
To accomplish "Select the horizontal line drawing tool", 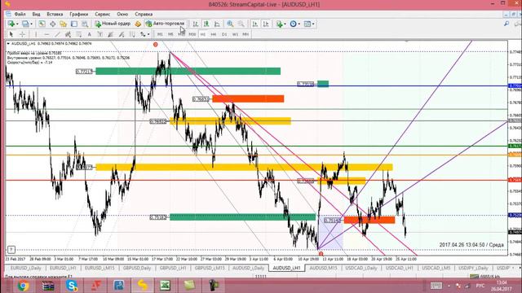I will pos(46,34).
